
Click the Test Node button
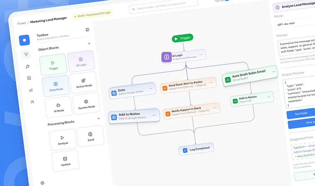coord(301,114)
